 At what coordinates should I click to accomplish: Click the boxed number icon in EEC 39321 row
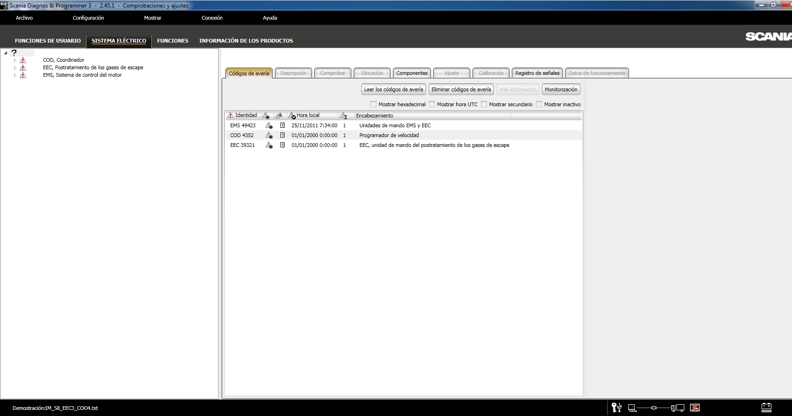tap(282, 145)
